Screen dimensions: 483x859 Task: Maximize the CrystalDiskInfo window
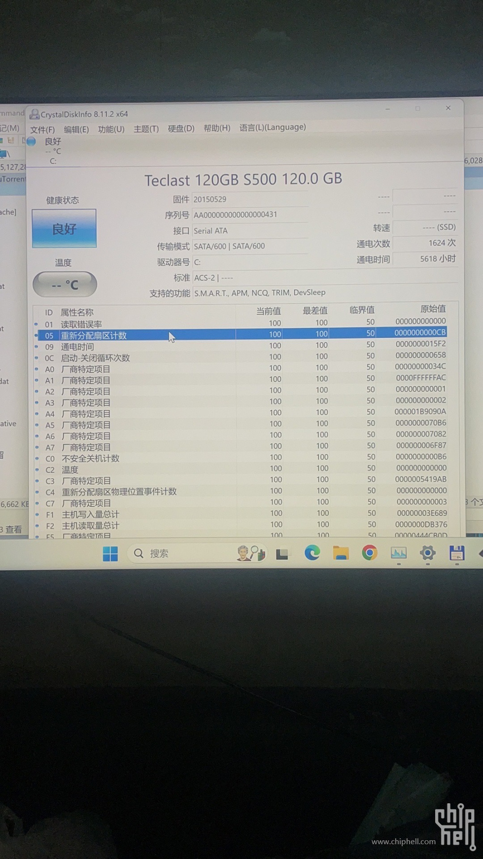point(417,108)
